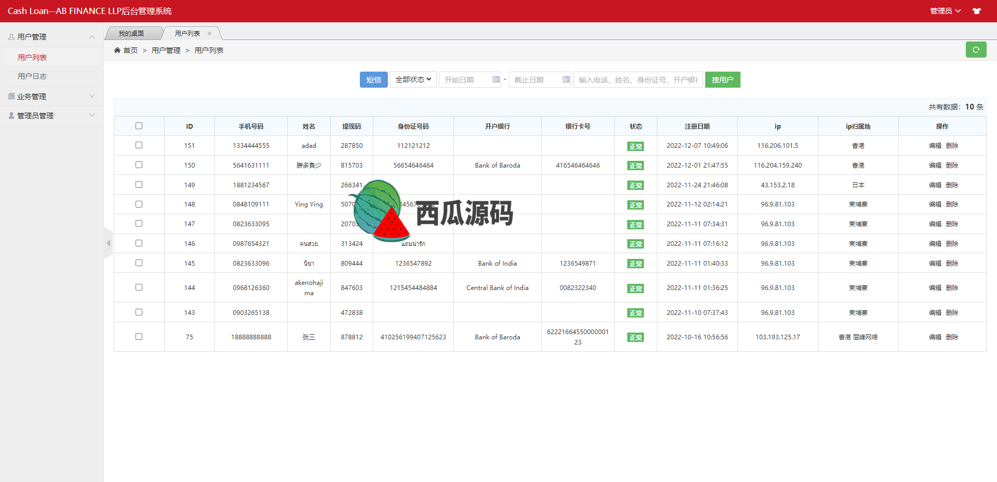Collapse the 用户管理 sidebar section
This screenshot has width=997, height=482.
52,37
